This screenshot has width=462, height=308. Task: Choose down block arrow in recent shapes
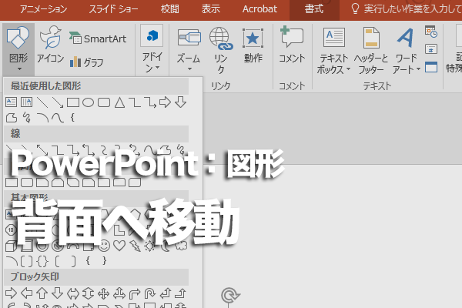pos(180,102)
